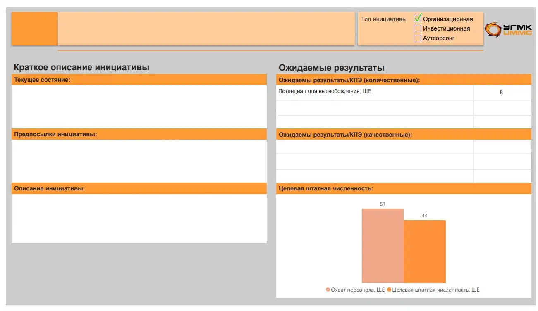The width and height of the screenshot is (538, 311).
Task: Click the orange square in header
Action: tap(34, 28)
